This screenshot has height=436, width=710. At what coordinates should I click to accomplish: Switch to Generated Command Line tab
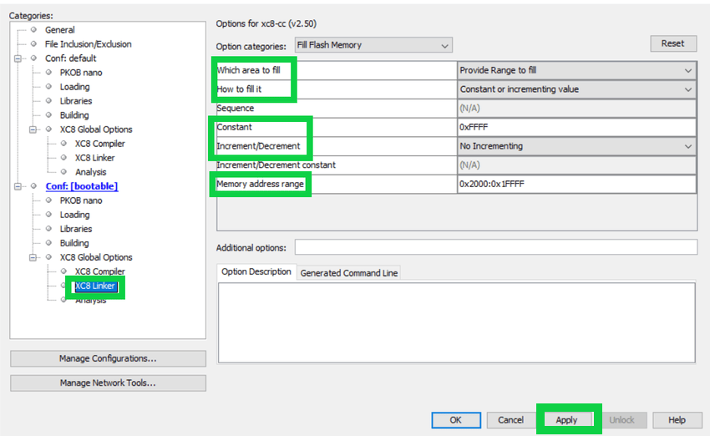(348, 273)
